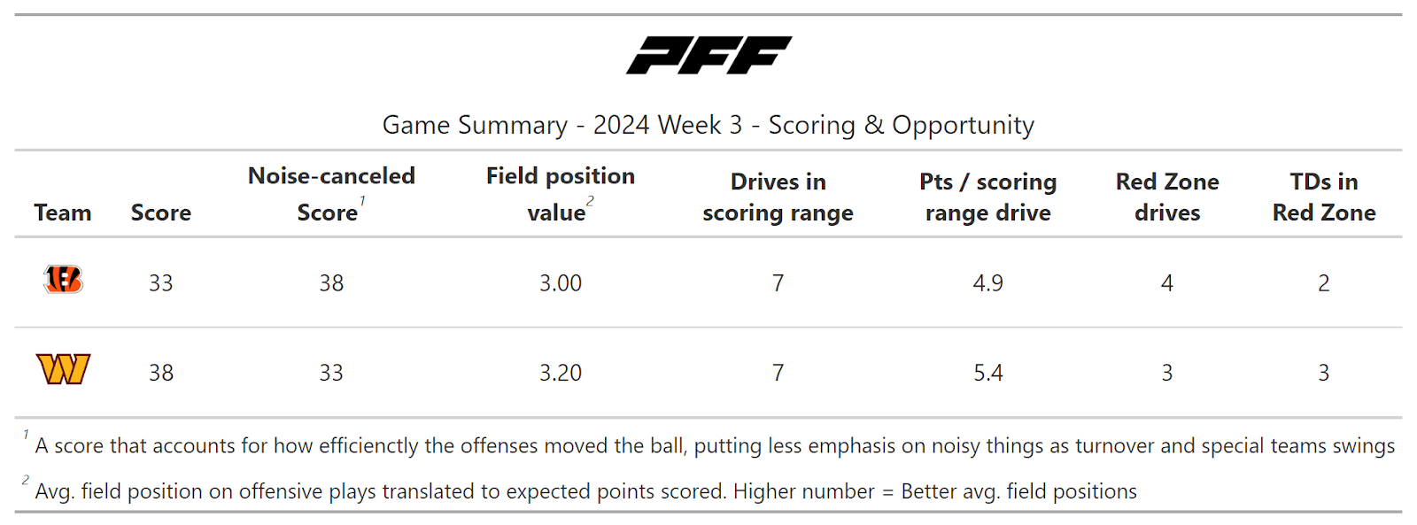The height and width of the screenshot is (525, 1417).
Task: Click the superscript 1 beside Noise-canceled Score
Action: pyautogui.click(x=362, y=201)
